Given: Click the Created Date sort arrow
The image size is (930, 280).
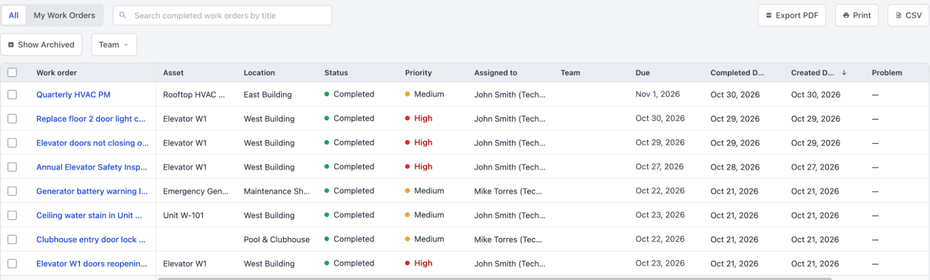Looking at the screenshot, I should (844, 73).
